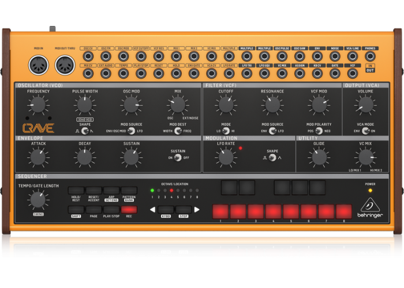
Task: Click the VCA CV patch jack
Action: tap(212, 73)
